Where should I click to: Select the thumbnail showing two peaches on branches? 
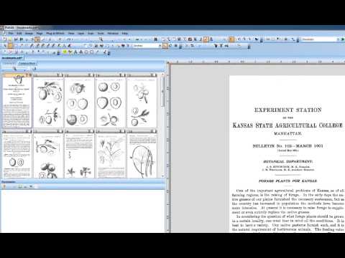pos(48,101)
